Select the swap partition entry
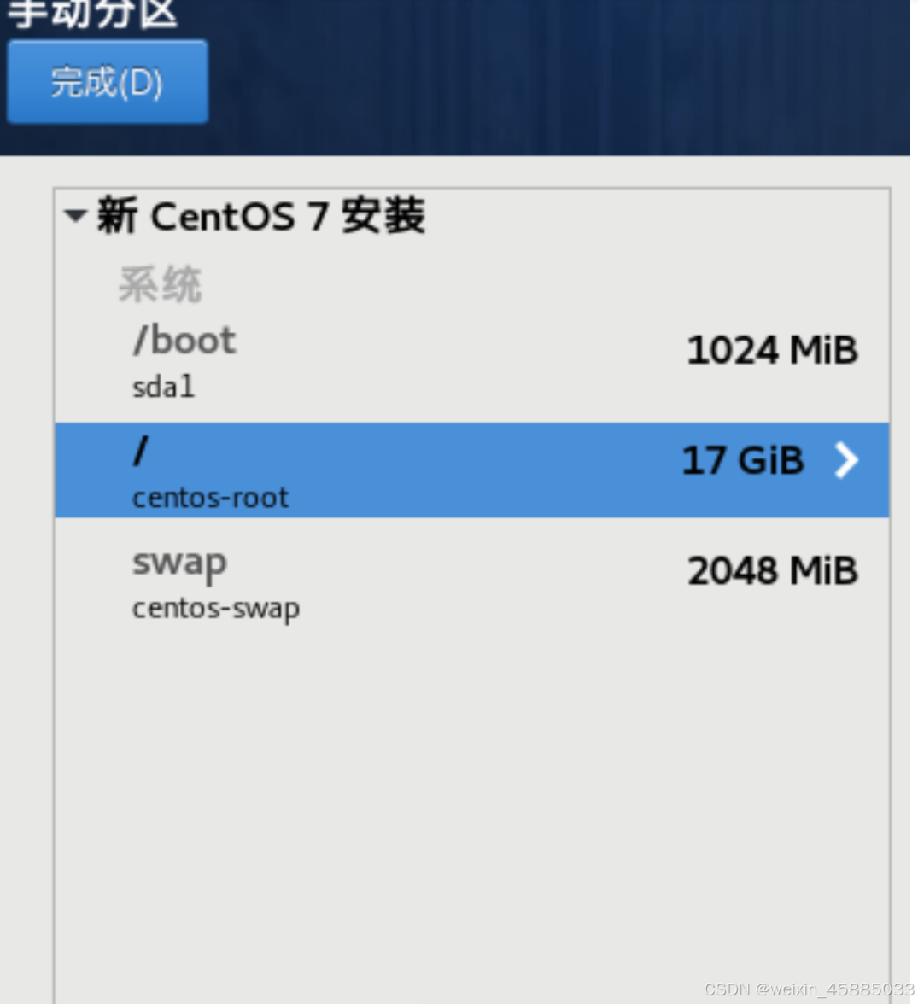This screenshot has width=918, height=1004. (x=179, y=563)
